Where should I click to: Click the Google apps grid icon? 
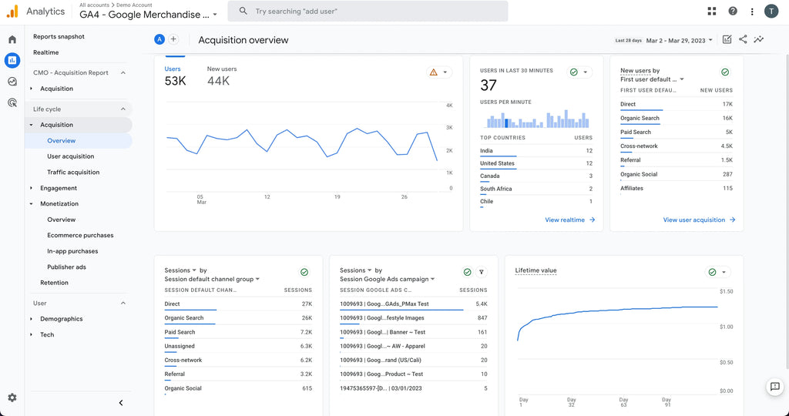coord(711,11)
